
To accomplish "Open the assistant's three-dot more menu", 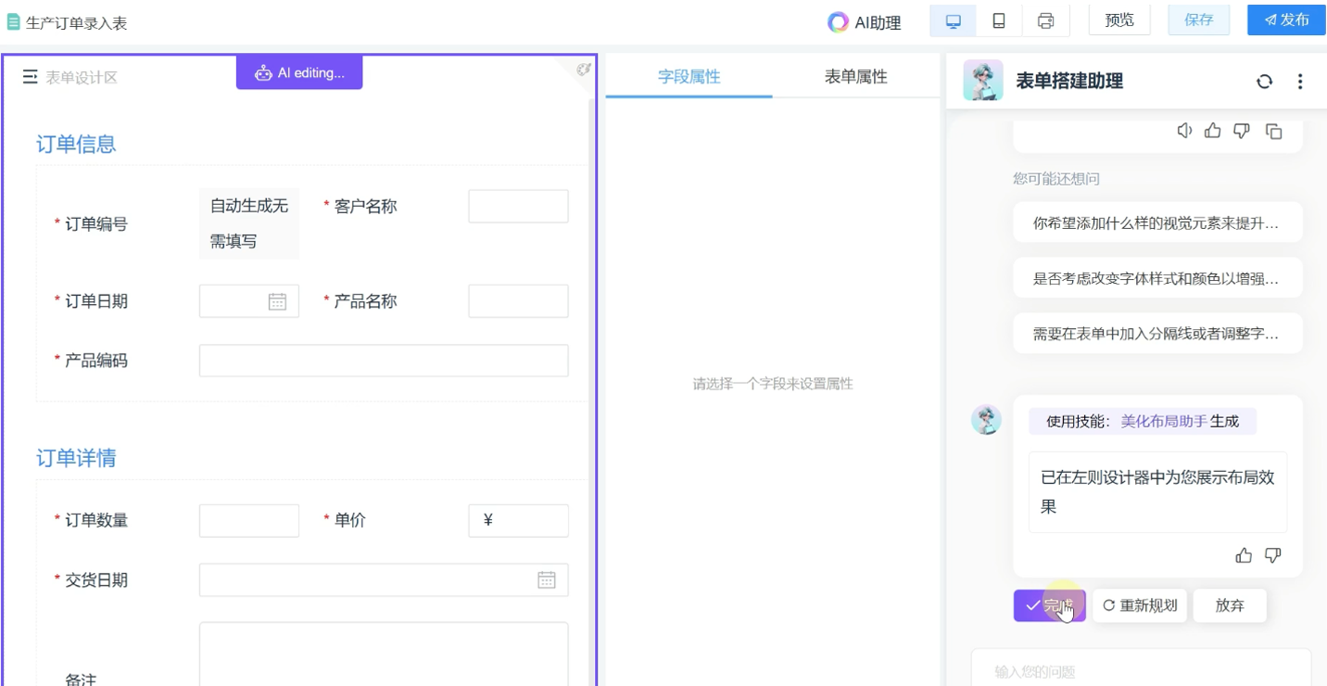I will [1300, 82].
